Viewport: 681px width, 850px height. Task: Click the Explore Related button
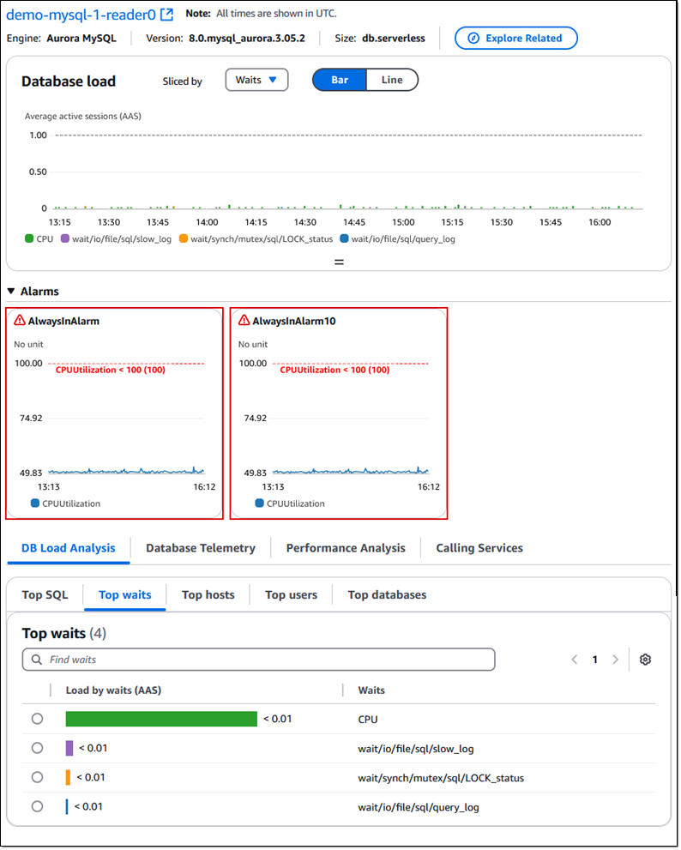pos(516,38)
